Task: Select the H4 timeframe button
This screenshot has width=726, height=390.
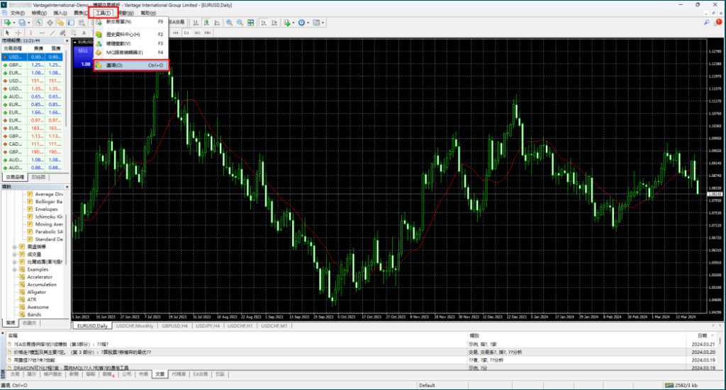Action: tap(176, 33)
